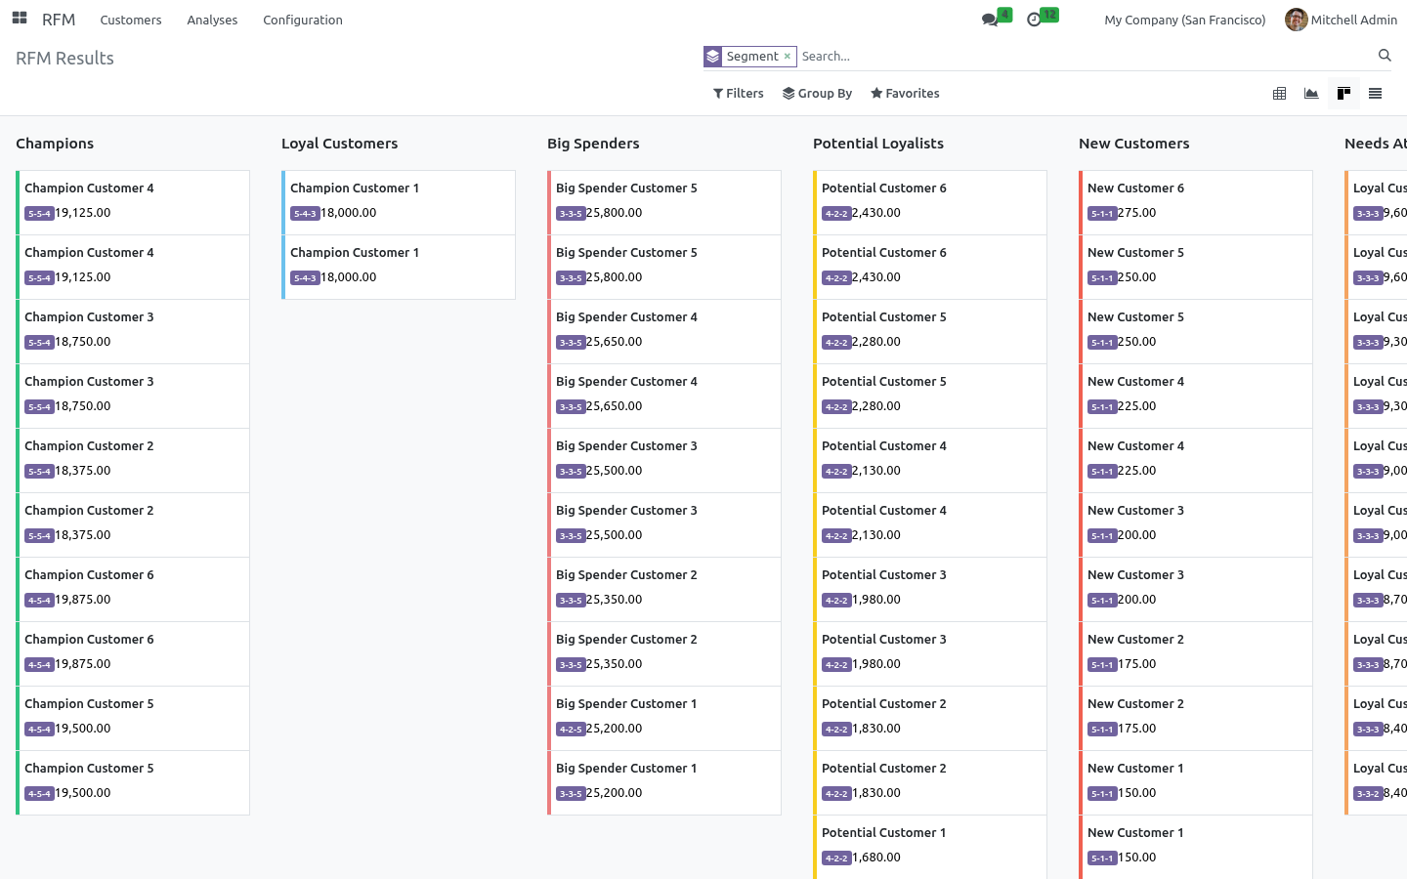Open the New Customer 6 card
This screenshot has height=879, width=1407.
tap(1196, 202)
